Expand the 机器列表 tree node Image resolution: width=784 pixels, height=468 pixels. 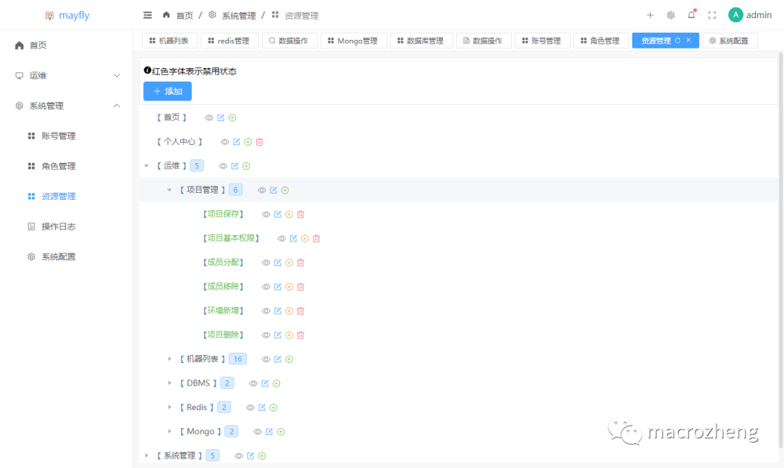coord(169,359)
